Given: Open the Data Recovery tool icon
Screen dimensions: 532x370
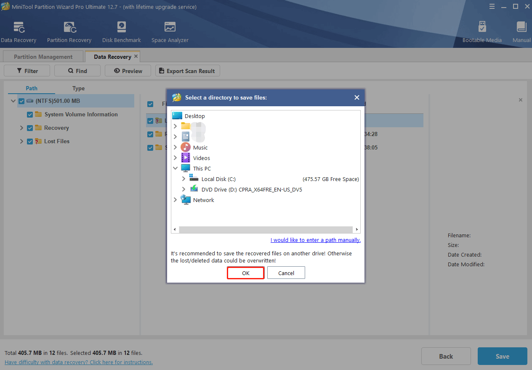Looking at the screenshot, I should coord(19,27).
